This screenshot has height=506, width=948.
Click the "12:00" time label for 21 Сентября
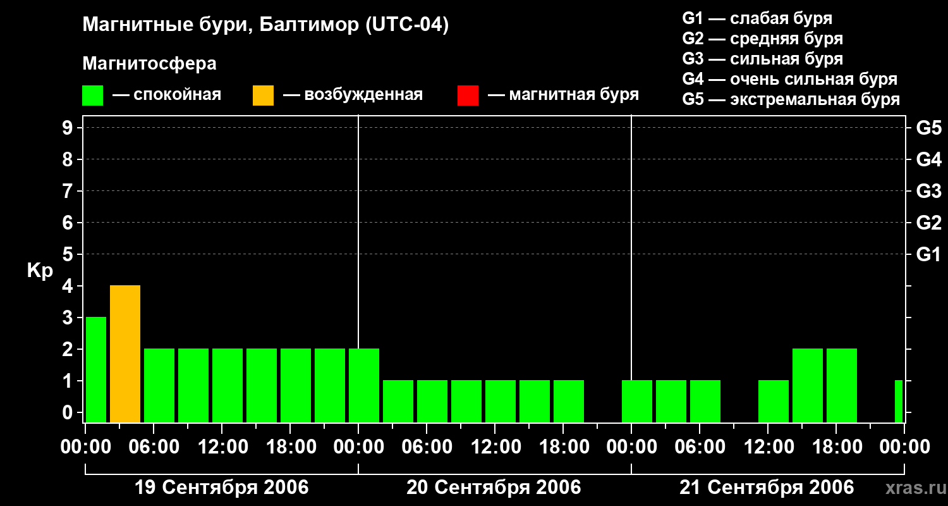pos(768,447)
